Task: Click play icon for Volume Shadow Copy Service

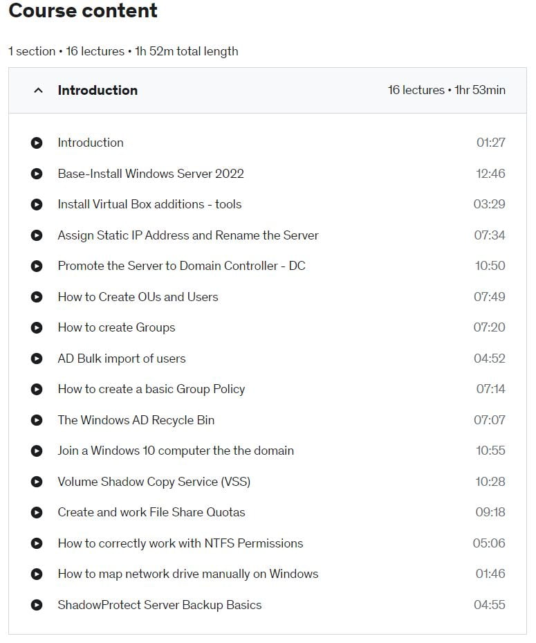Action: 37,482
